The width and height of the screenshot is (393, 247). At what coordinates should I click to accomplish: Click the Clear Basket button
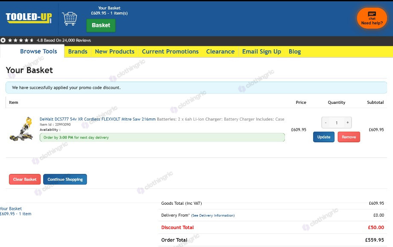25,179
